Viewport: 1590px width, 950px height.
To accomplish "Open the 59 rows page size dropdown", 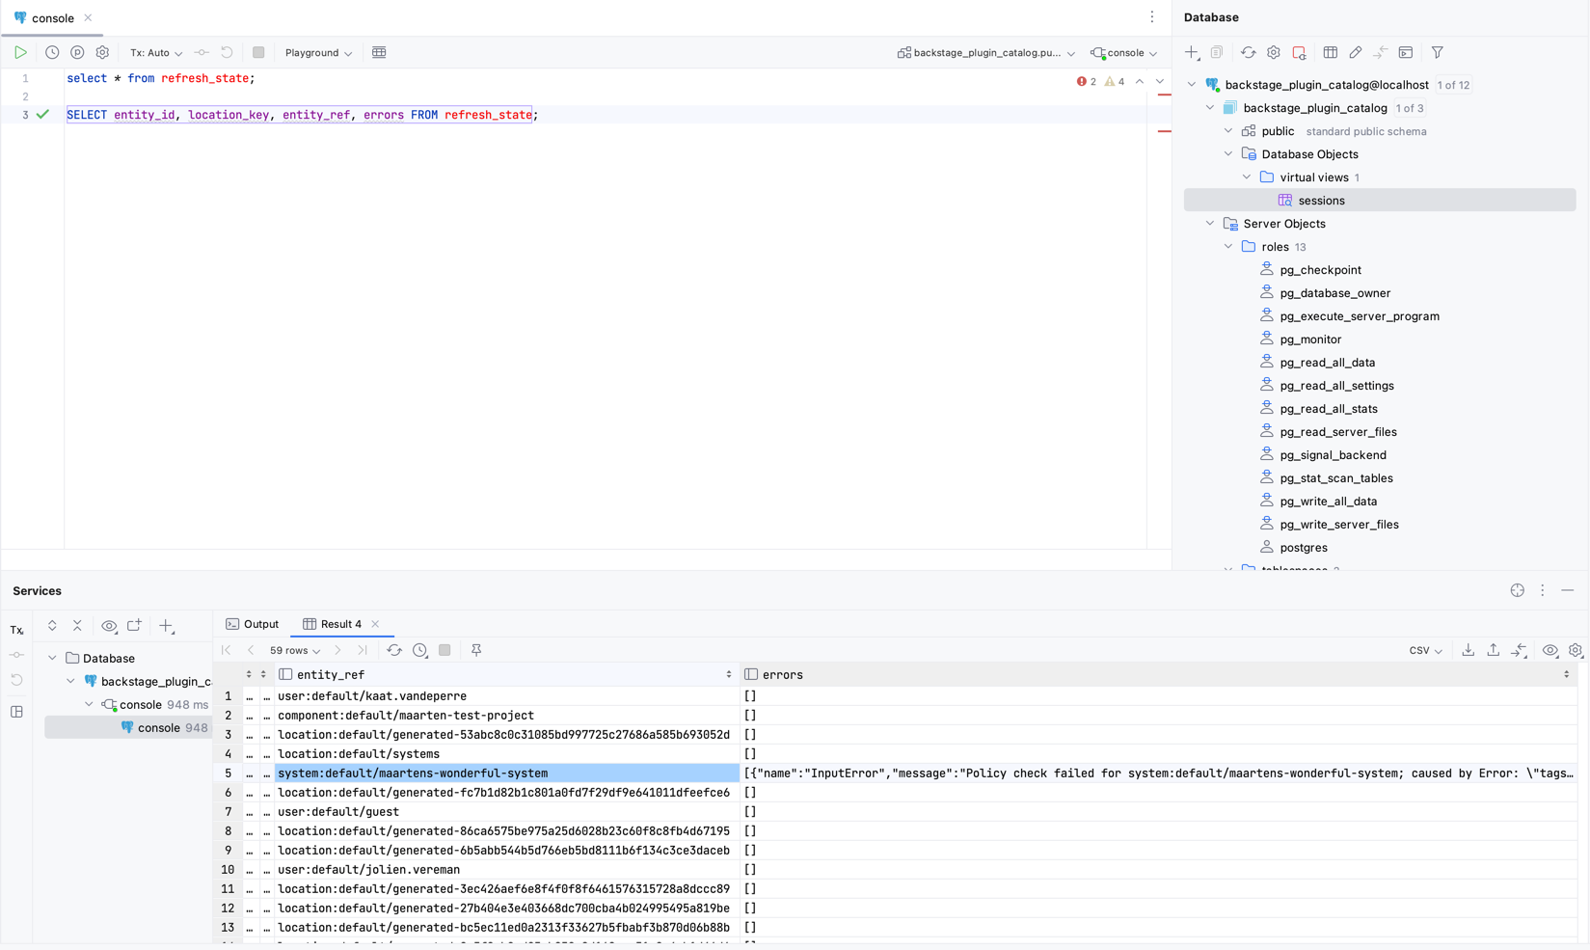I will (x=295, y=651).
